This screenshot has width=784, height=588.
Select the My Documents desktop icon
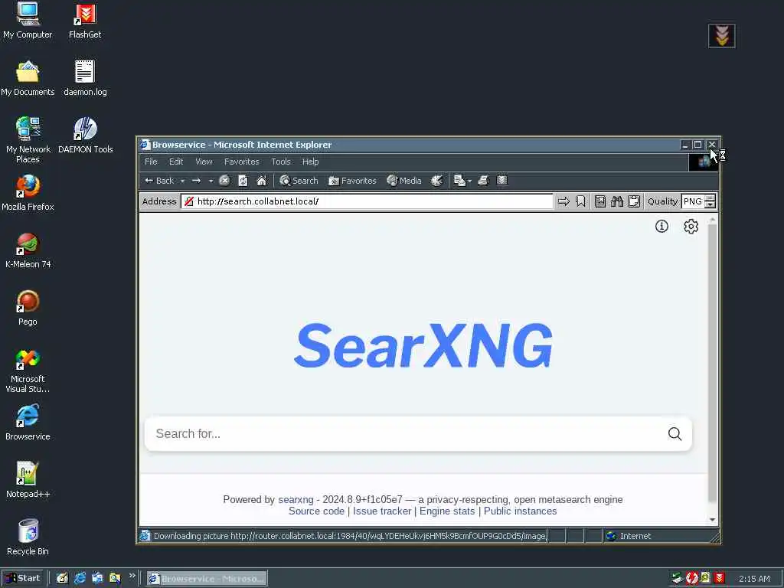(x=28, y=78)
